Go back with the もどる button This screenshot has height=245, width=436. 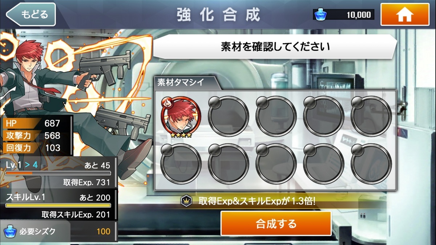click(31, 15)
